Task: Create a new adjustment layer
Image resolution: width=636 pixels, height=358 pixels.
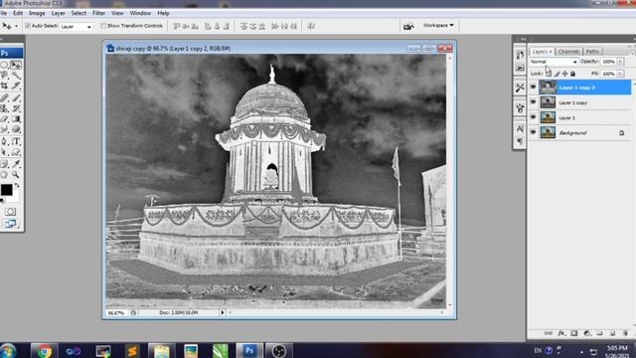Action: tap(587, 333)
